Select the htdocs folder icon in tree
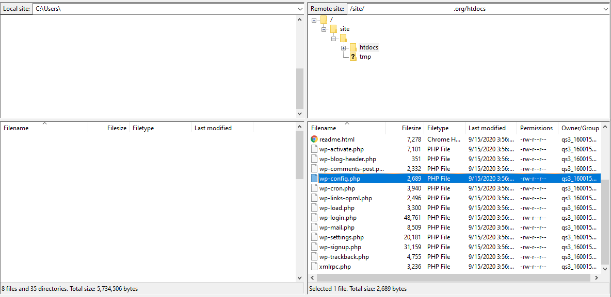This screenshot has height=297, width=611. (353, 47)
